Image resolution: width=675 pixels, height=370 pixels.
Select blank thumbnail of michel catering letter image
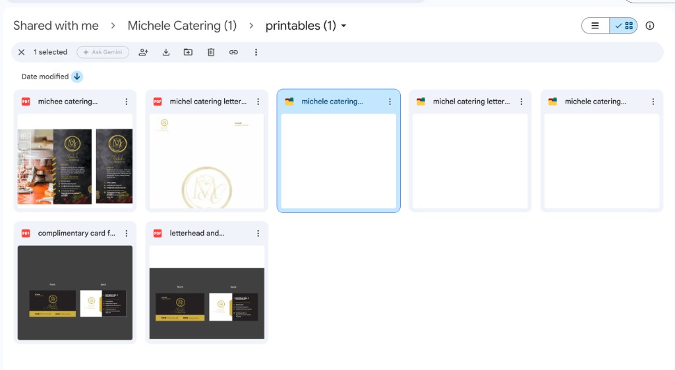click(470, 162)
